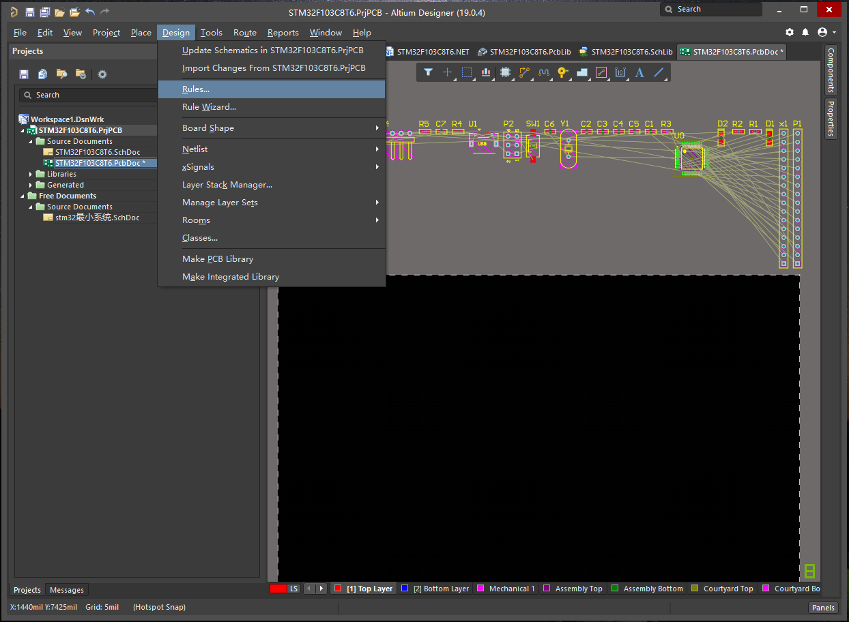
Task: Click the Redo arrow icon
Action: (x=104, y=12)
